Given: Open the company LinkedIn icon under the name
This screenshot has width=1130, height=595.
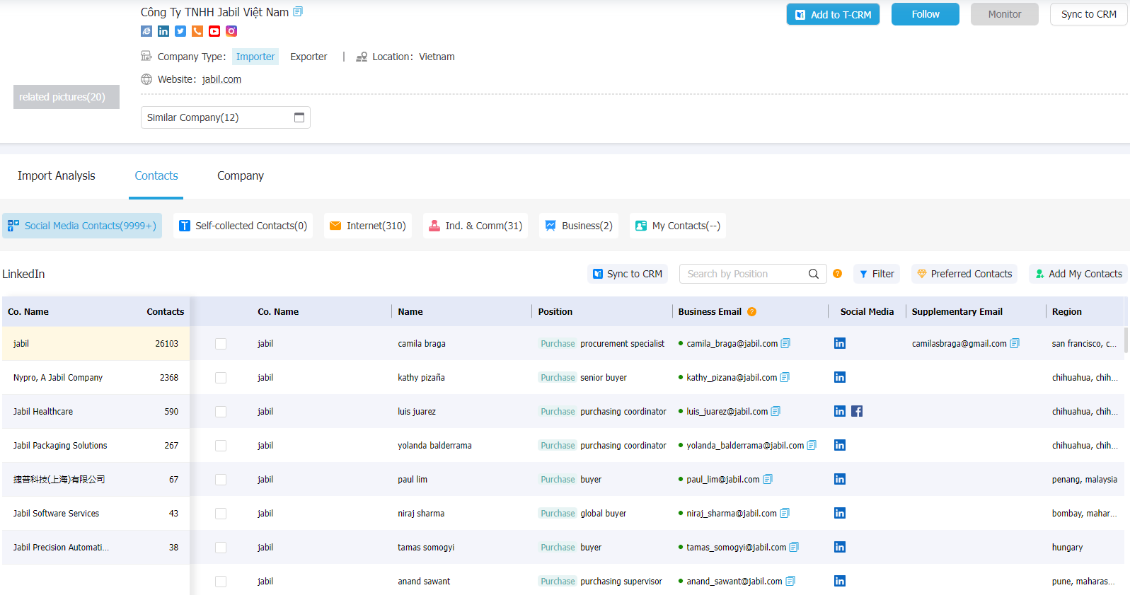Looking at the screenshot, I should coord(163,31).
